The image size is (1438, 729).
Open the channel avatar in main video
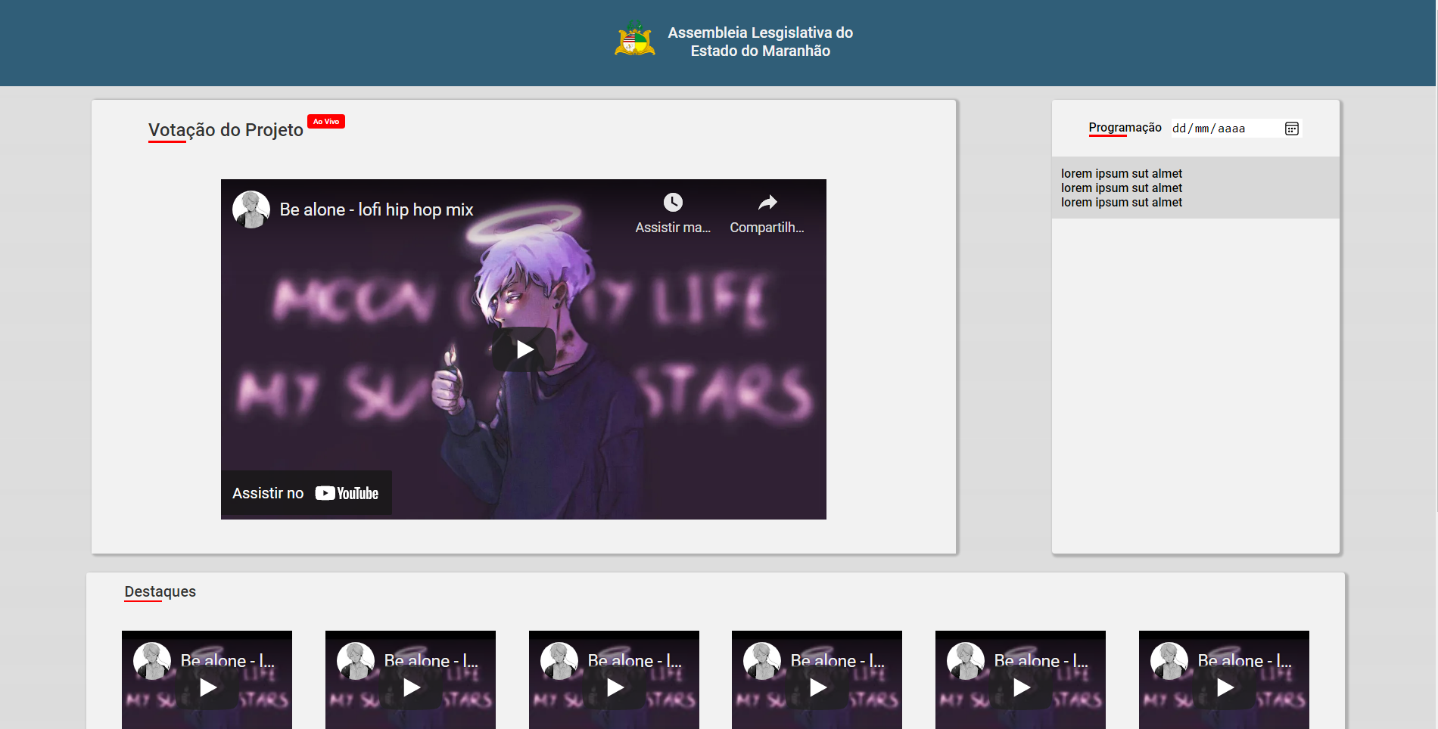click(x=251, y=209)
